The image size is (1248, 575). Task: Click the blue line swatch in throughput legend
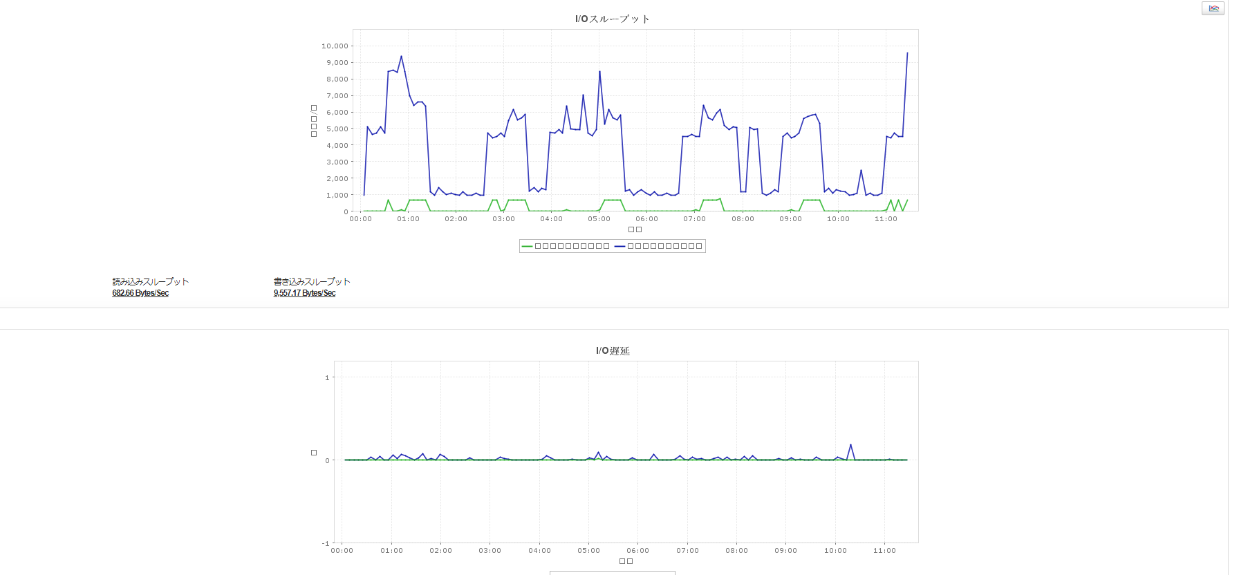pyautogui.click(x=620, y=246)
